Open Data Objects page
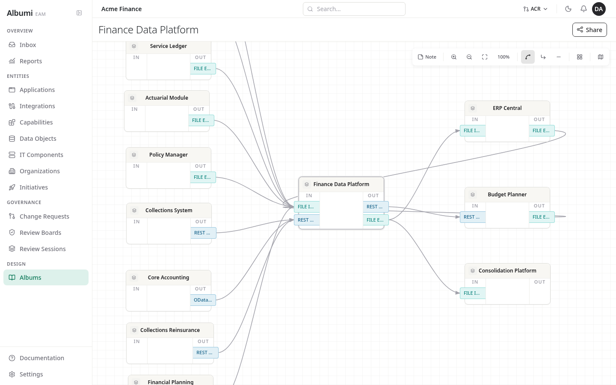 46,139
